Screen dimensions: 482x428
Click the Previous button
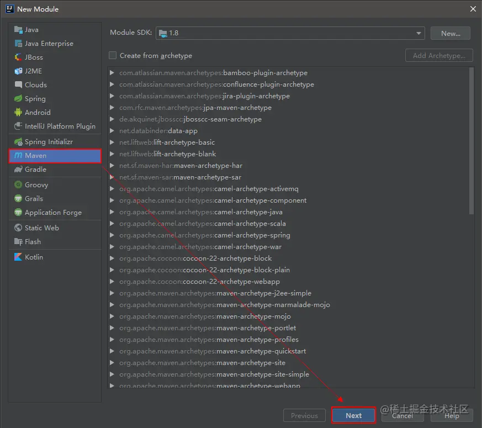[x=304, y=415]
